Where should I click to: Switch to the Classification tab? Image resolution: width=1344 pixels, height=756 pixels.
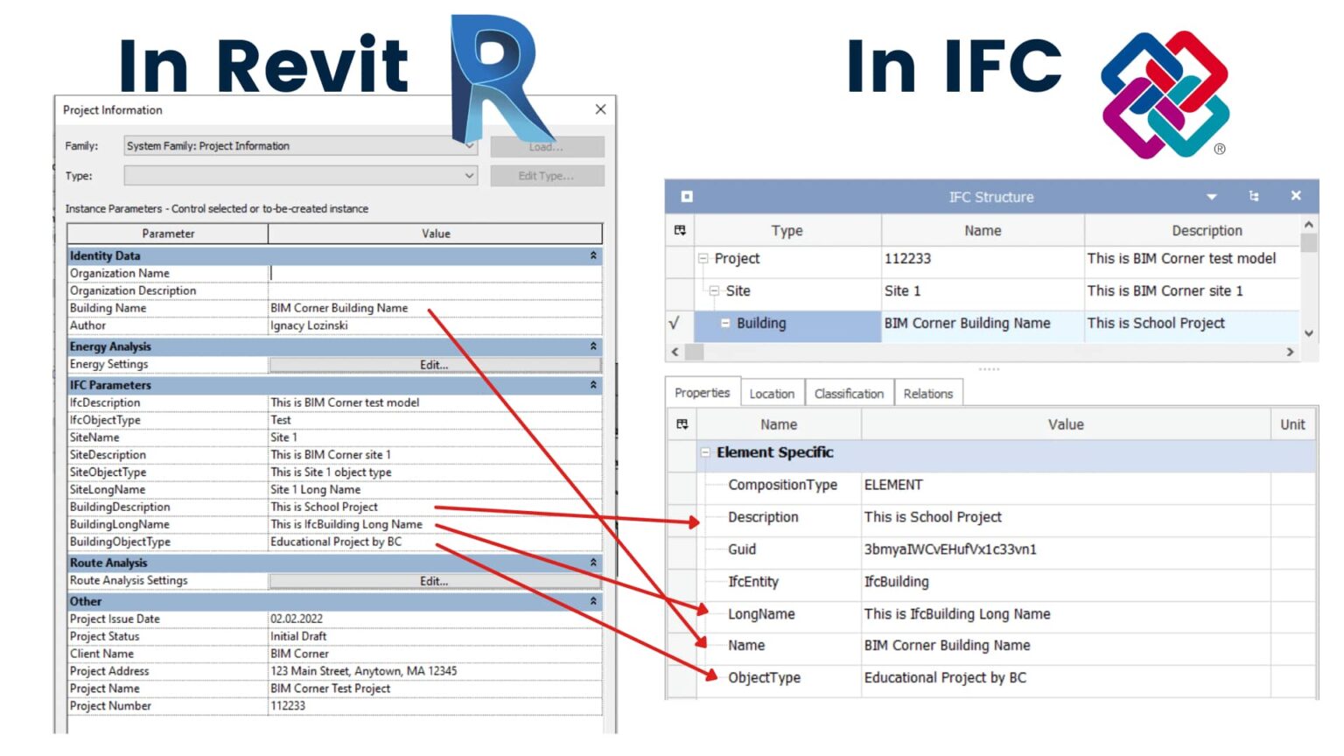click(849, 394)
